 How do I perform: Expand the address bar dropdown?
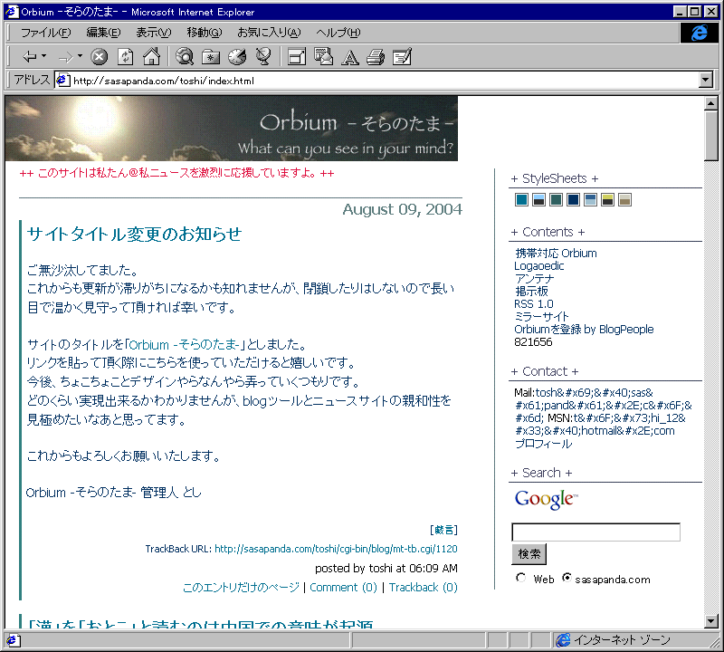coord(705,80)
